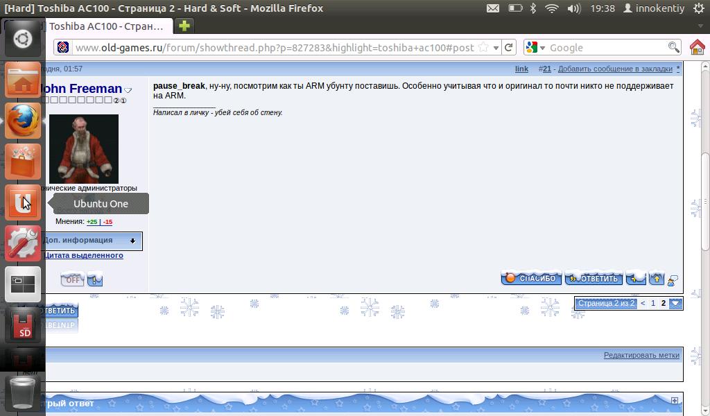Report the post with the exclamation button
This screenshot has width=710, height=416.
(95, 279)
